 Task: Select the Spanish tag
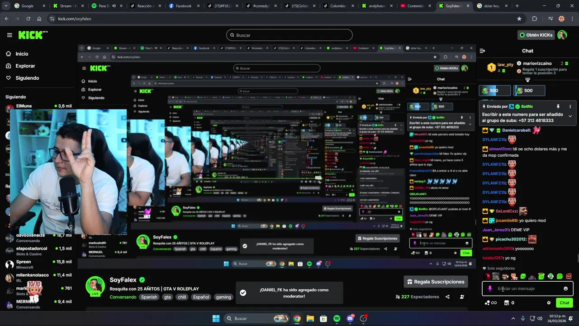149,297
